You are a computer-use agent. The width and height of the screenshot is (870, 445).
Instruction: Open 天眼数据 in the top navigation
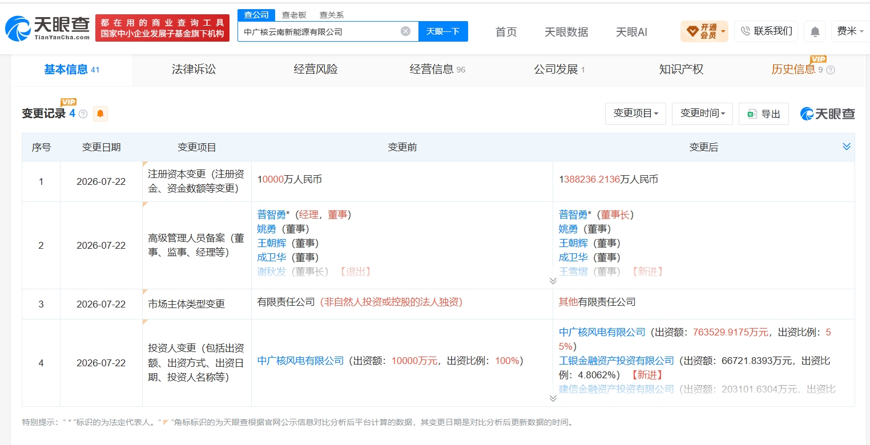coord(566,32)
